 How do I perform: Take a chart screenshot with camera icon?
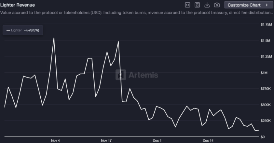(x=217, y=5)
